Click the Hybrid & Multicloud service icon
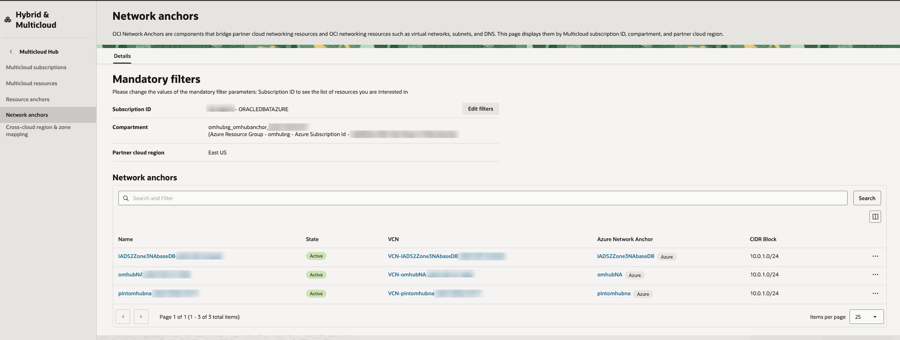Viewport: 900px width, 340px height. tap(8, 20)
